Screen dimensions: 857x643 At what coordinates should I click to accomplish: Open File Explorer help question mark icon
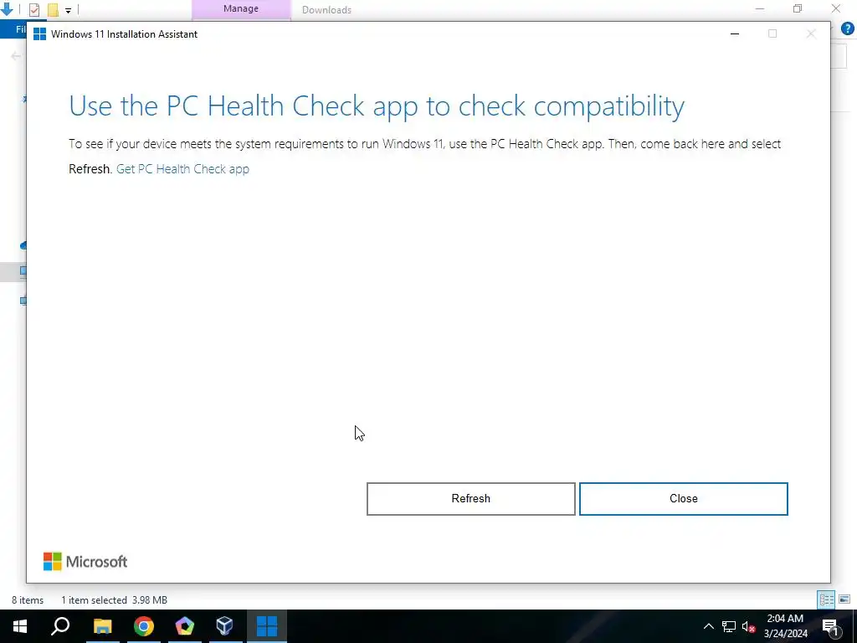click(847, 28)
